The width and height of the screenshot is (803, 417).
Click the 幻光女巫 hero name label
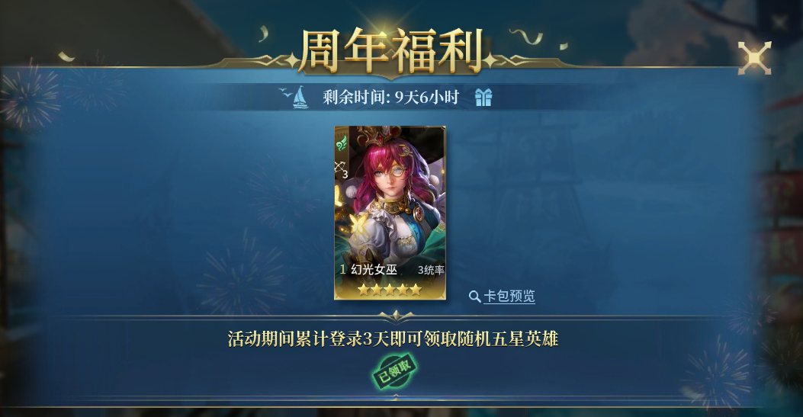374,270
